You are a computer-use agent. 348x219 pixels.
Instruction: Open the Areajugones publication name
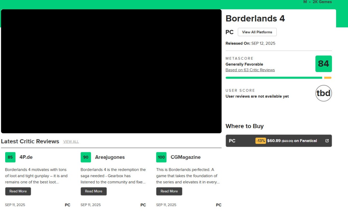110,157
